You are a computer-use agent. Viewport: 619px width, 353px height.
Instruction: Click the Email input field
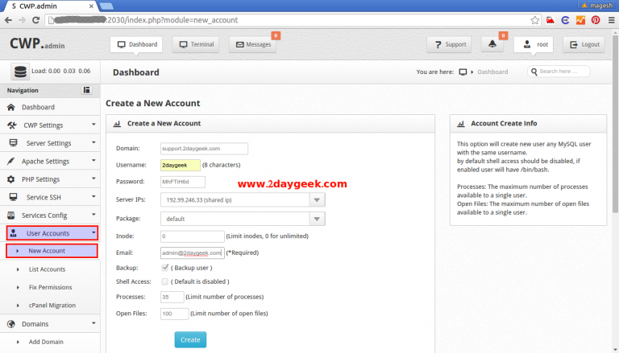[x=192, y=252]
